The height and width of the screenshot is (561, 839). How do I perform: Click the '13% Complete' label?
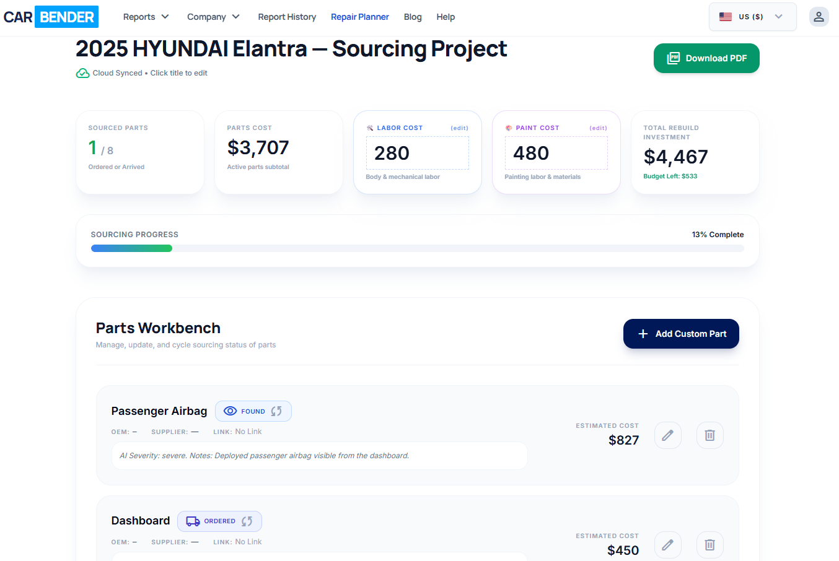coord(718,235)
